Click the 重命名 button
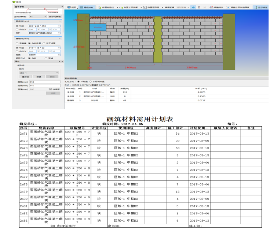The image size is (277, 232). (x=26, y=77)
